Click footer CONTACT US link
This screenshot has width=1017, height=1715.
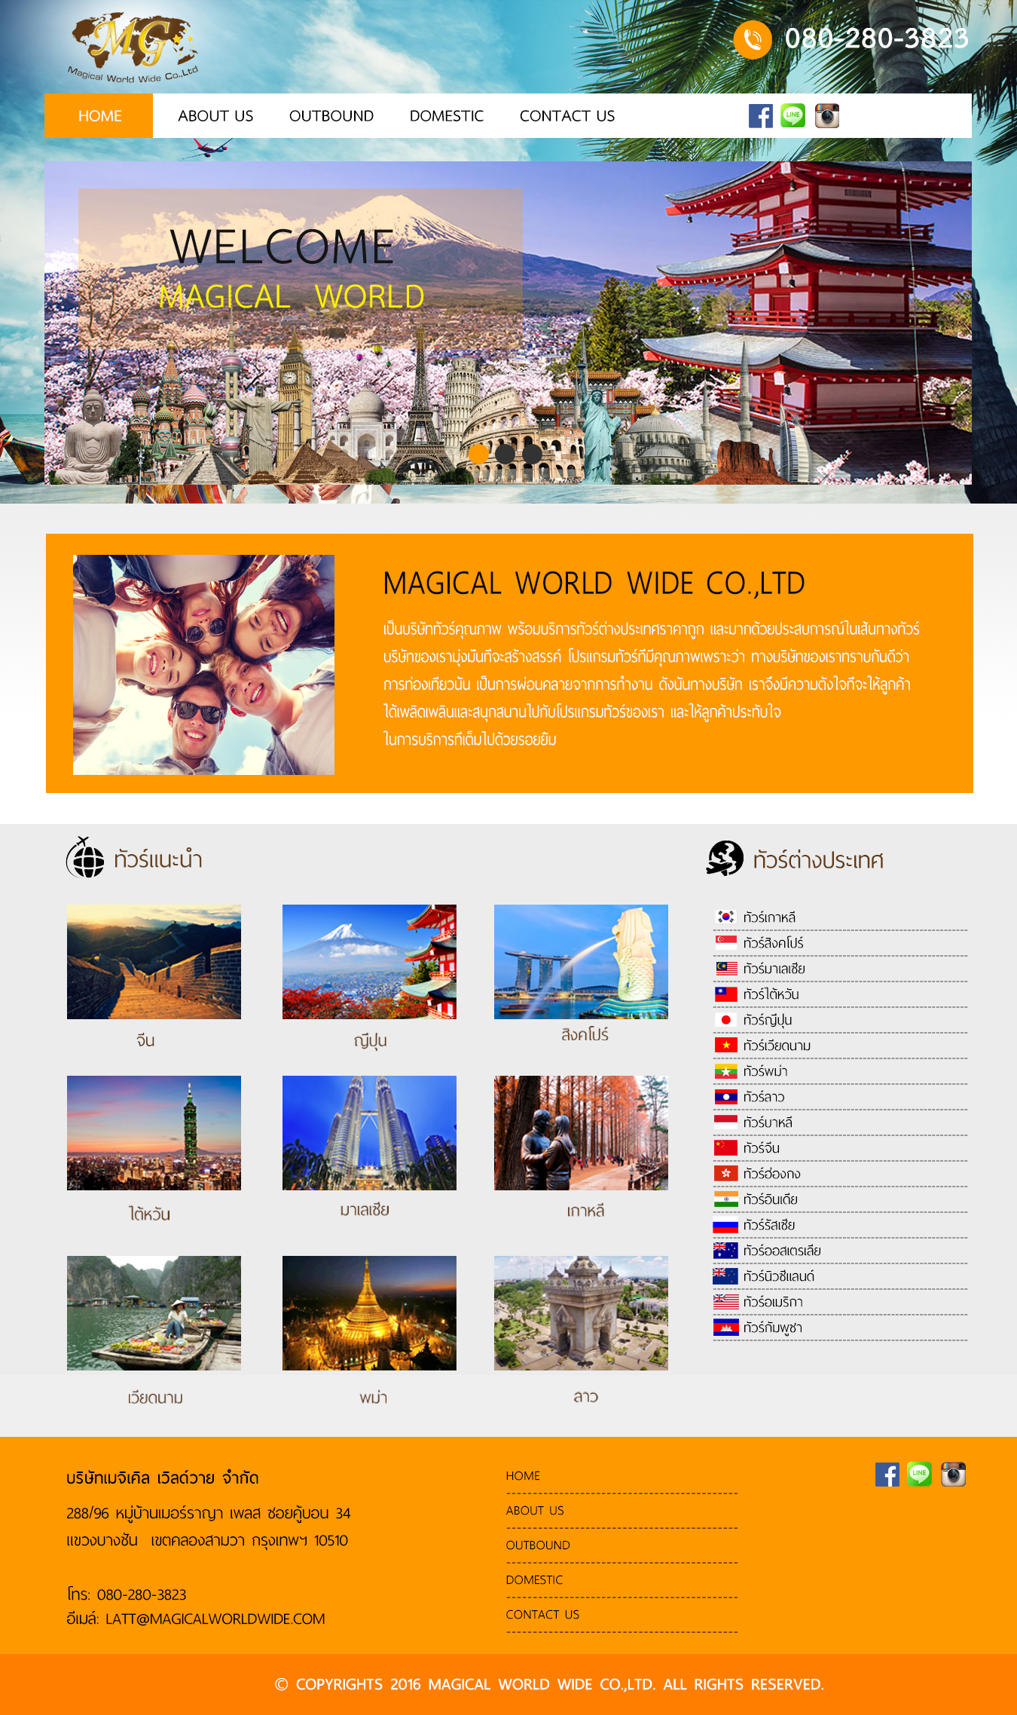click(542, 1615)
